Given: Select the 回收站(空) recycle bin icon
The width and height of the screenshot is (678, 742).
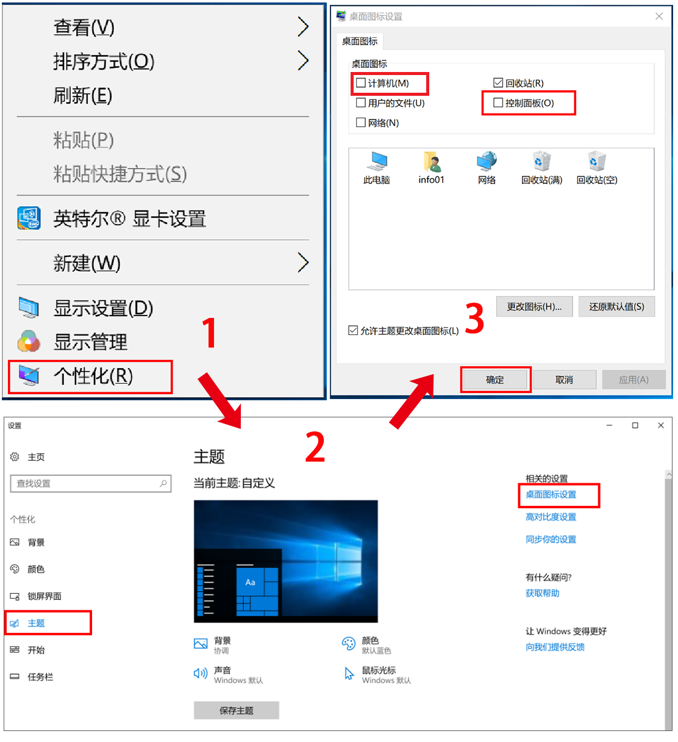Looking at the screenshot, I should [x=596, y=162].
